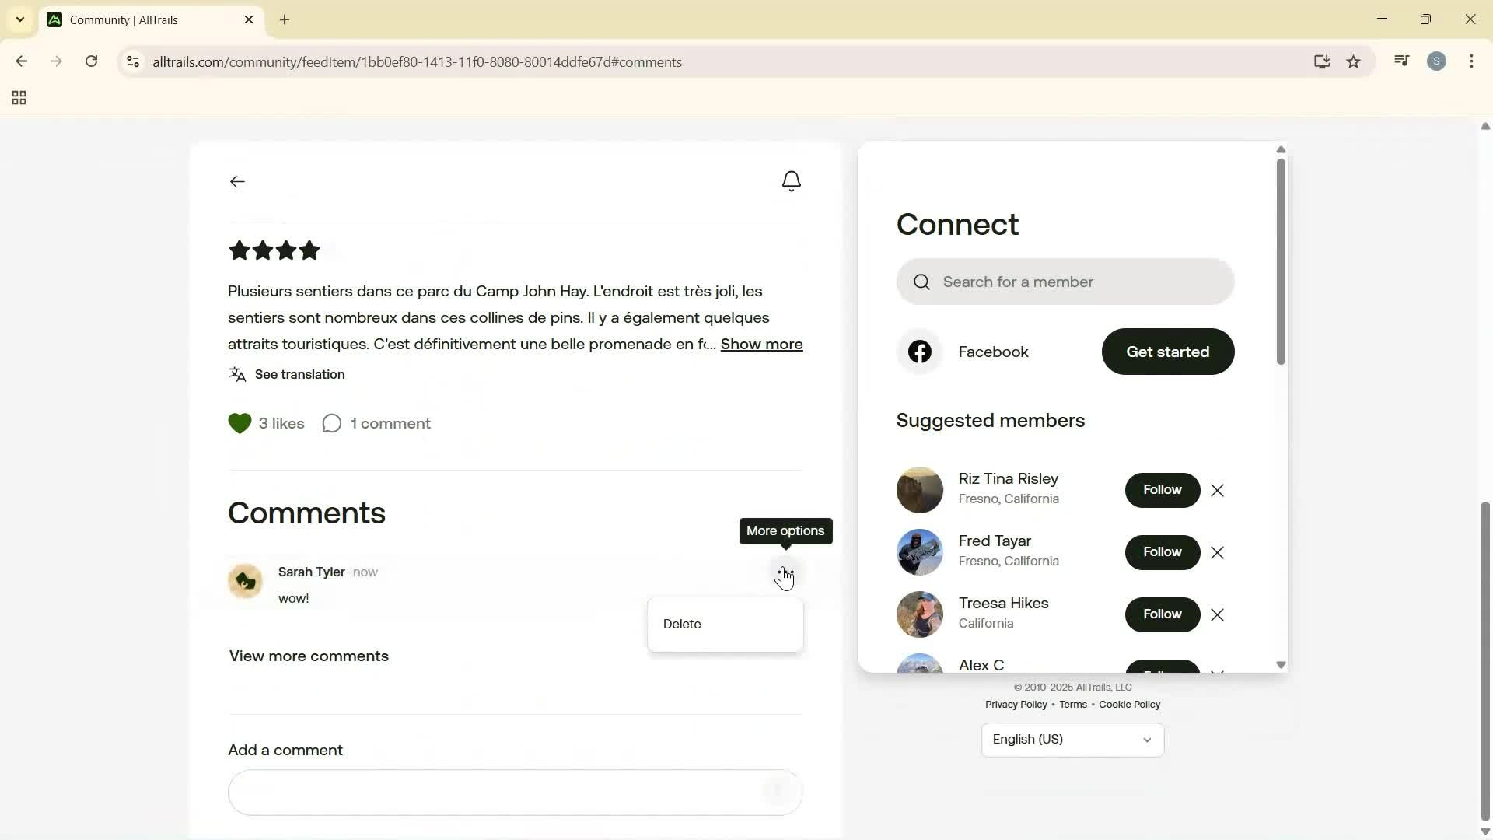The image size is (1493, 840).
Task: Expand View more comments
Action: pyautogui.click(x=309, y=656)
